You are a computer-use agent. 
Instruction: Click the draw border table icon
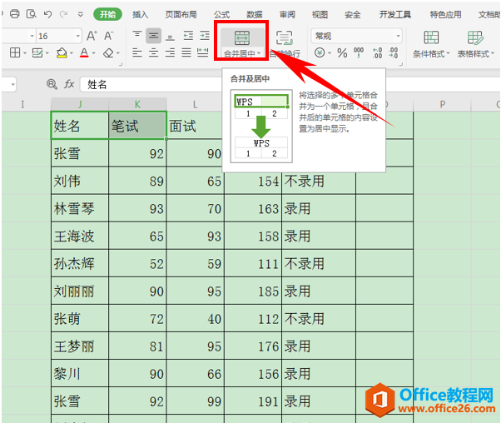pos(37,52)
